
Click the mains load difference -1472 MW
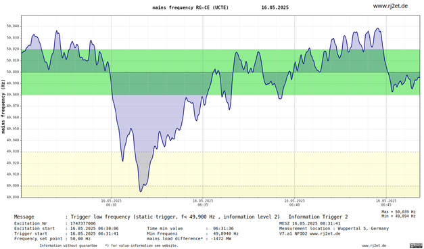tap(221, 239)
